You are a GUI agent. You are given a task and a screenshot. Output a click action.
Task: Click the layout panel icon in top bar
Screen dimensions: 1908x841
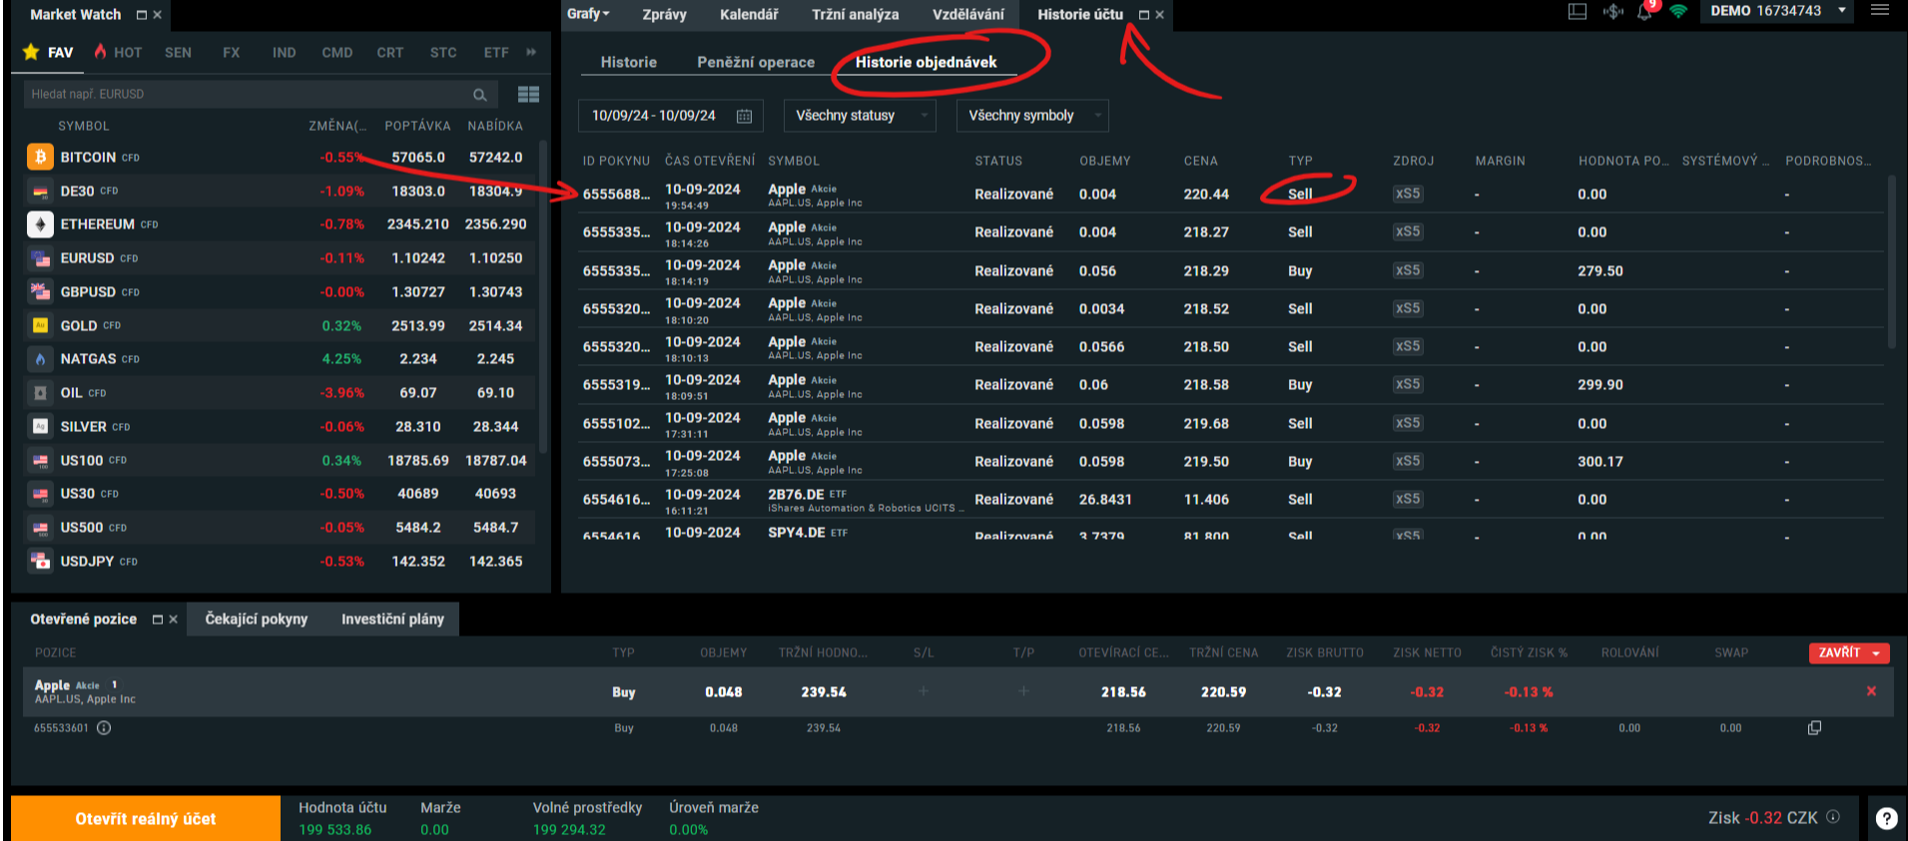(x=1578, y=12)
